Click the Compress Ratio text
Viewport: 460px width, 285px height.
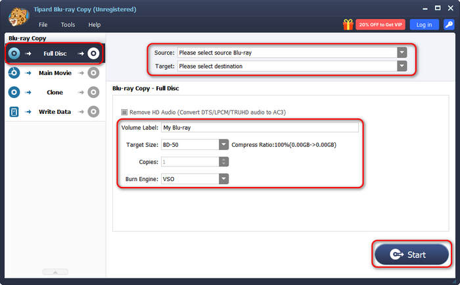[284, 145]
